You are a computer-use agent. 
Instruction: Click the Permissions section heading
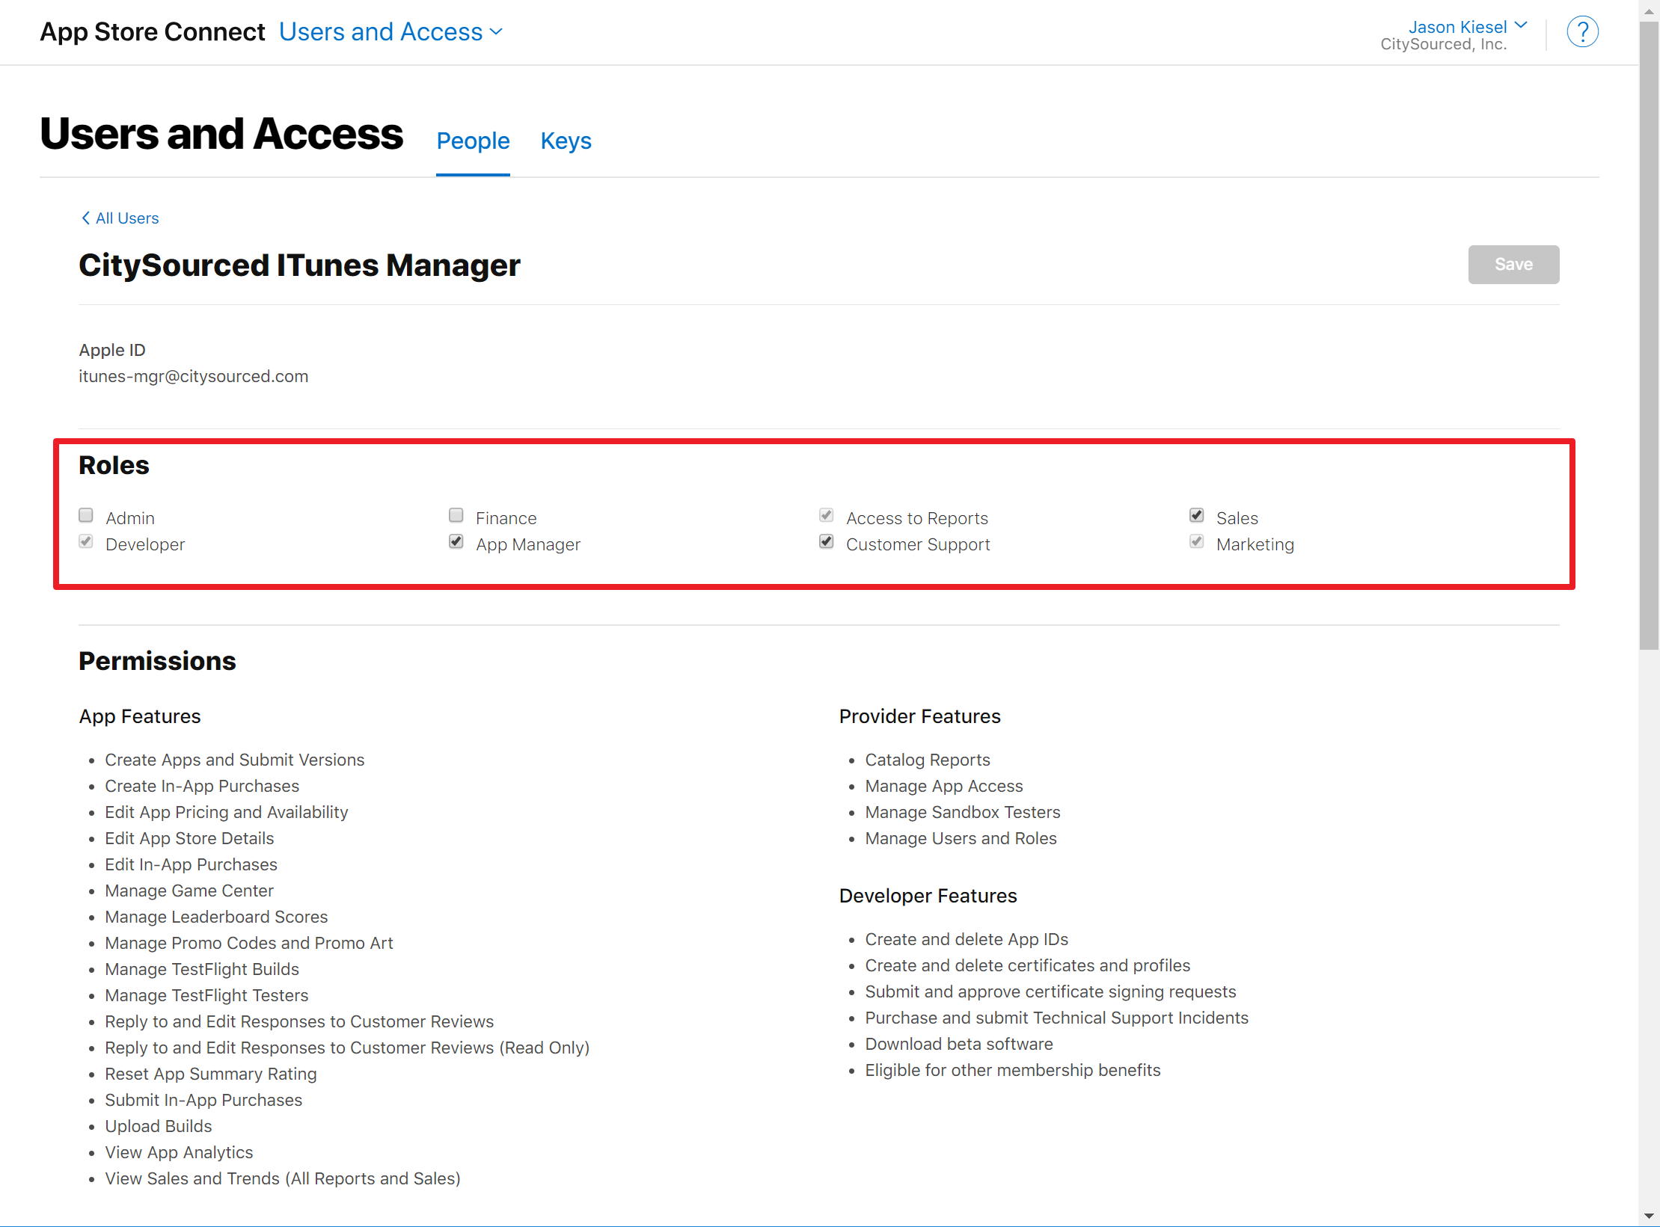(157, 661)
